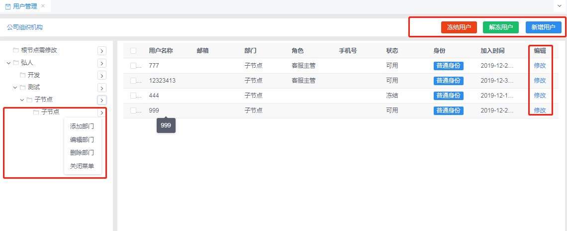
Task: Click 普通身份 tag in the 12323413 row
Action: (449, 80)
